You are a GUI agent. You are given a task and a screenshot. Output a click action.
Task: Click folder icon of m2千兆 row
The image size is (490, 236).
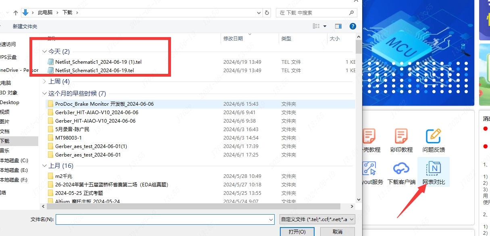click(50, 176)
